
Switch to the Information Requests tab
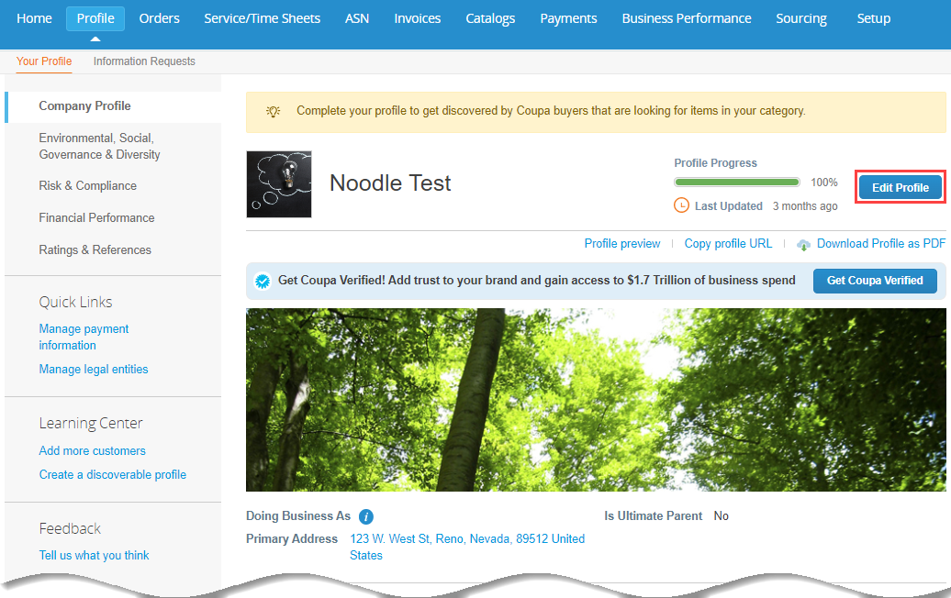[144, 61]
